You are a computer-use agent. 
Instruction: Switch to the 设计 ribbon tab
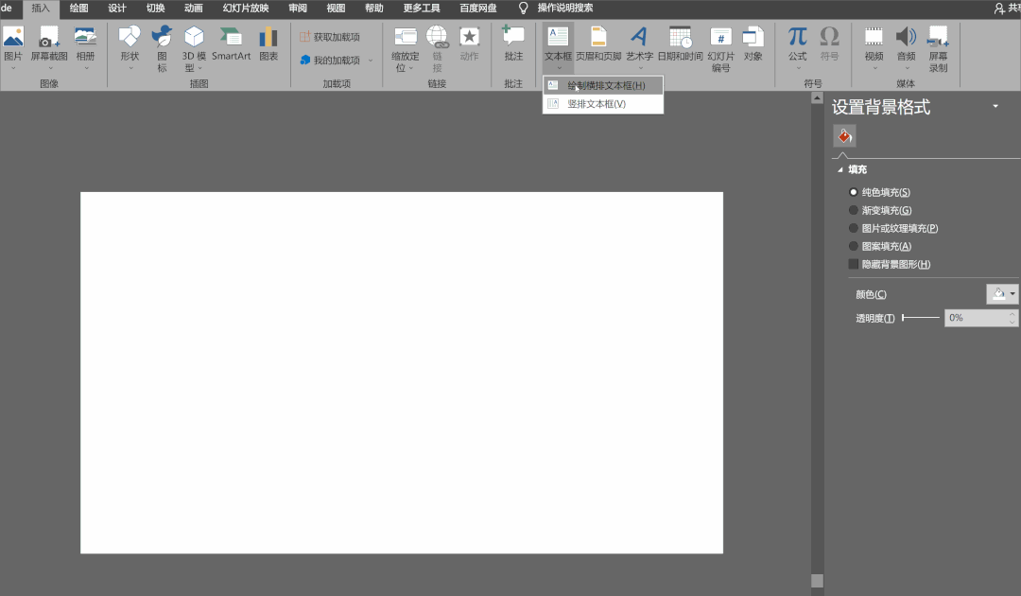pyautogui.click(x=117, y=8)
